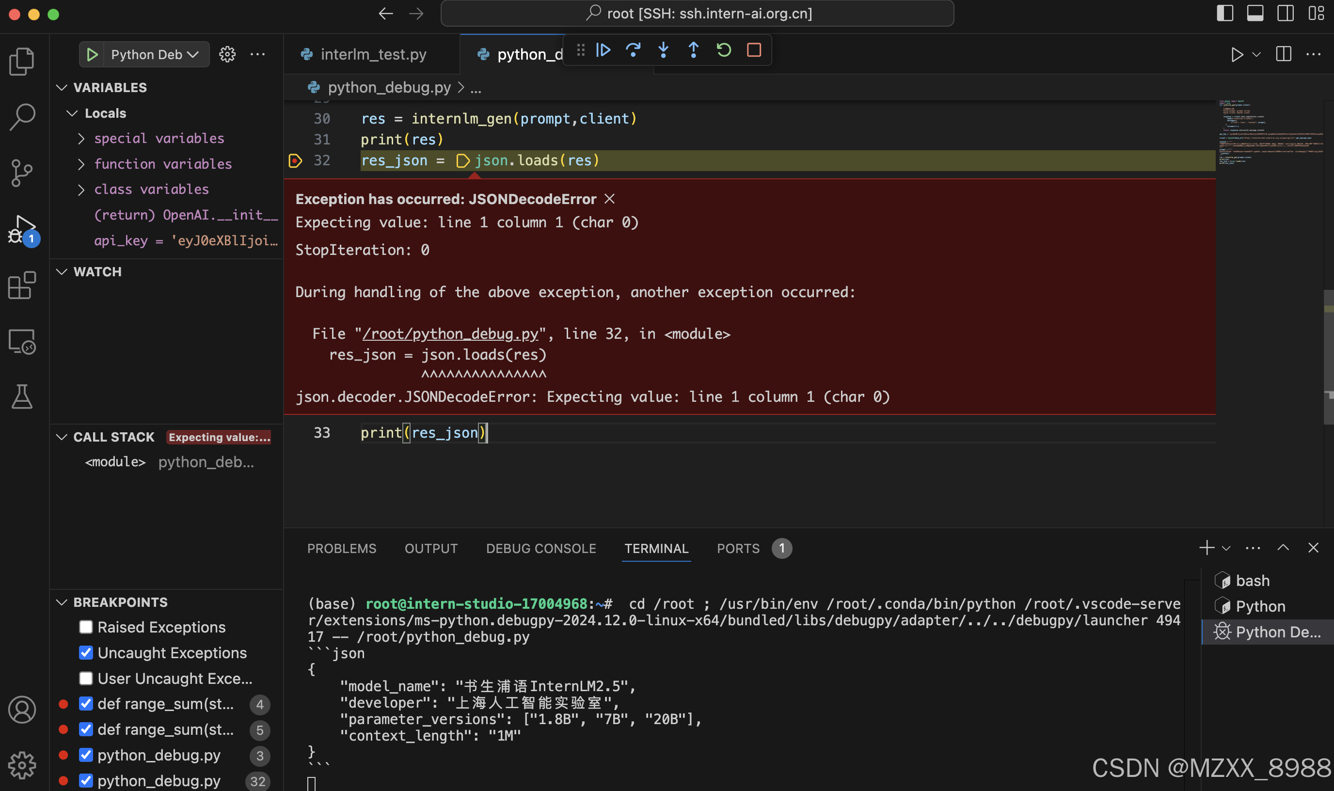
Task: Disable the Uncaught Exceptions checkbox
Action: [86, 652]
